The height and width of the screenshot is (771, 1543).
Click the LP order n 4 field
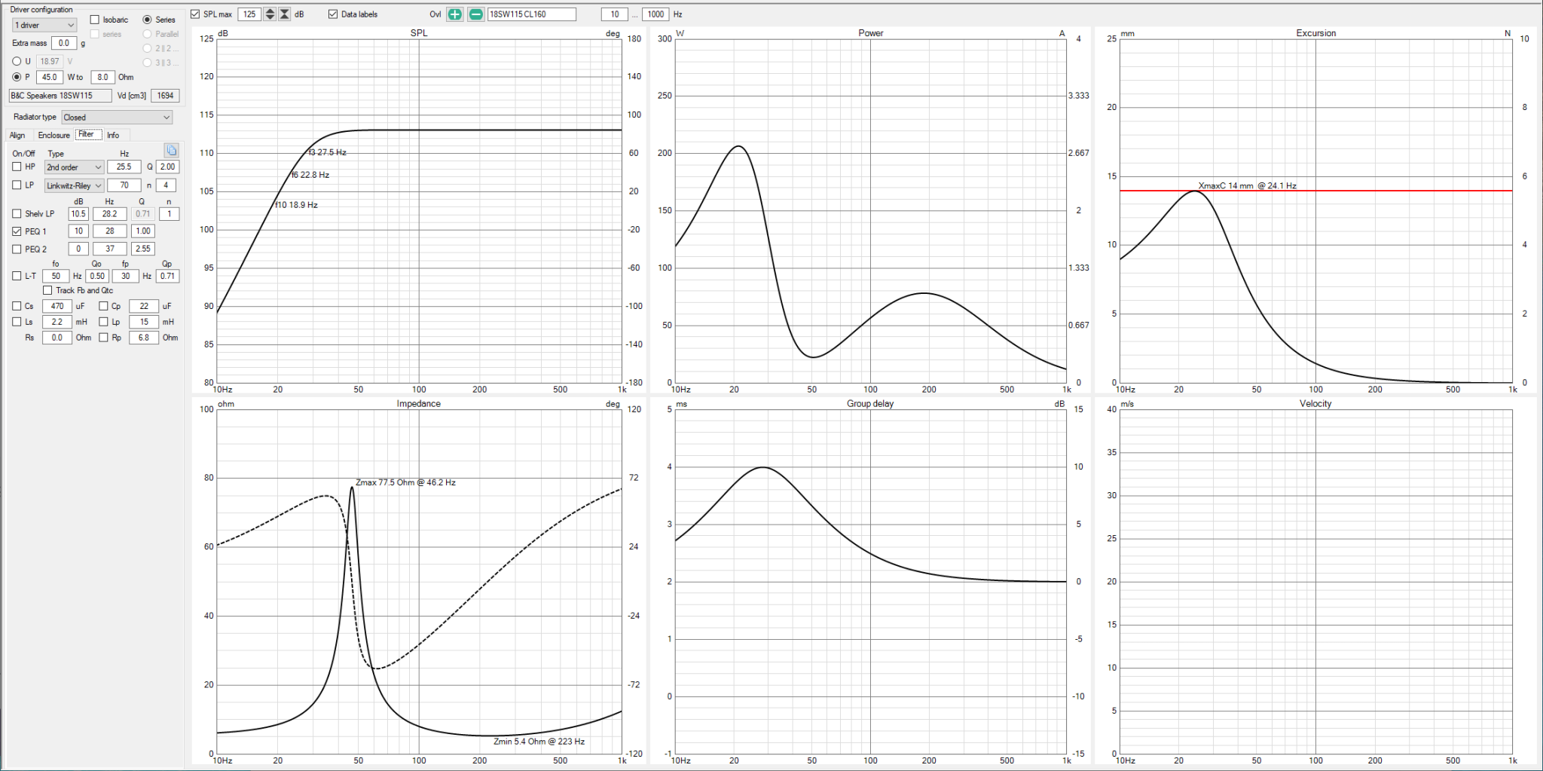point(166,185)
